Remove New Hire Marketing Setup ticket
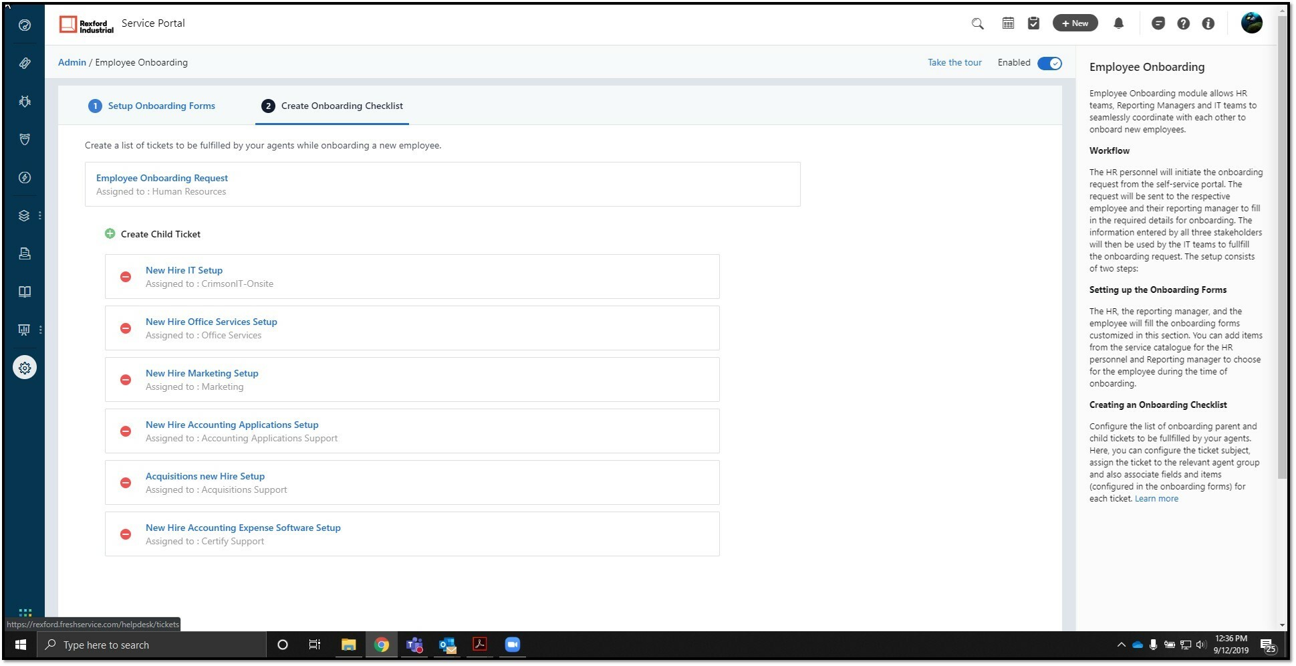Screen dimensions: 1296x666 (x=125, y=380)
